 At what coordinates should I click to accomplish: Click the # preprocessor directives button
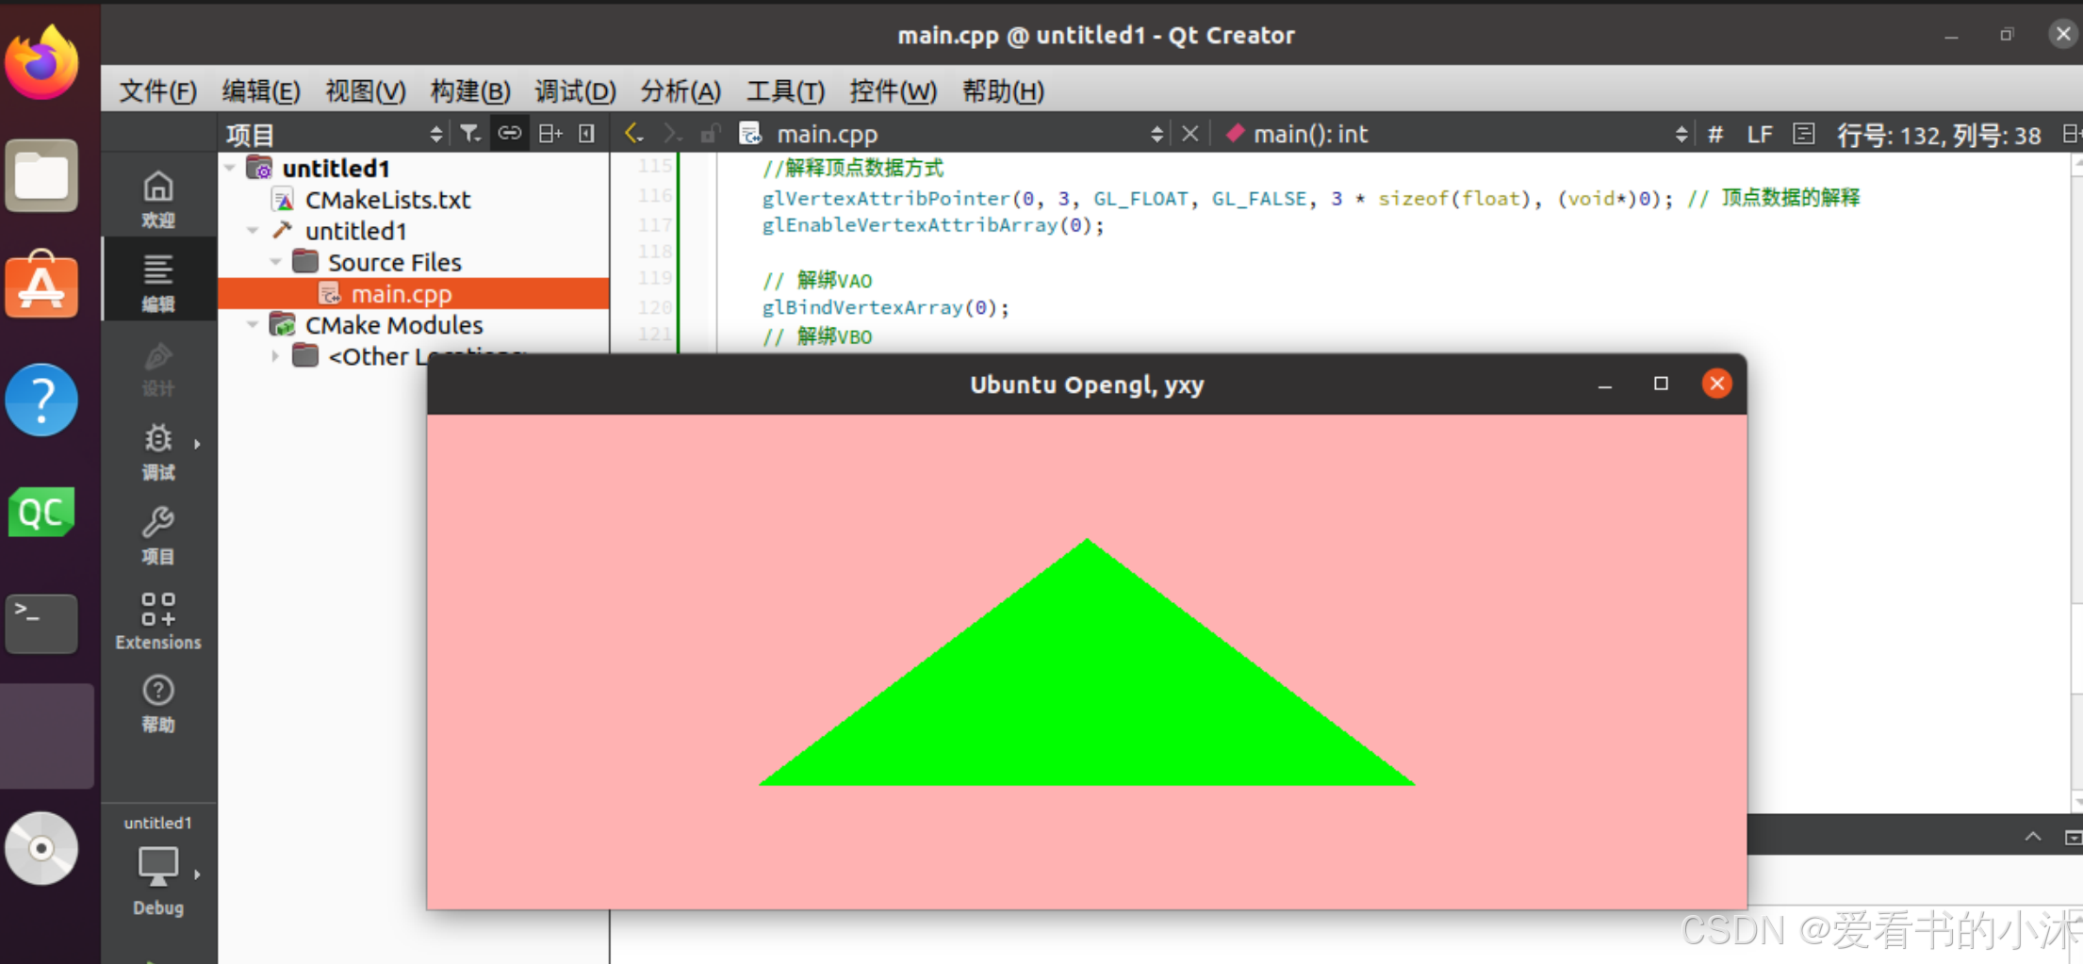1715,135
